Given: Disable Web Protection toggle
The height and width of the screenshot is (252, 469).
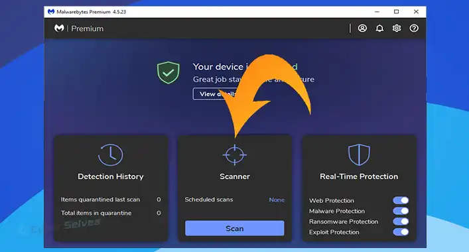Looking at the screenshot, I should coord(401,200).
